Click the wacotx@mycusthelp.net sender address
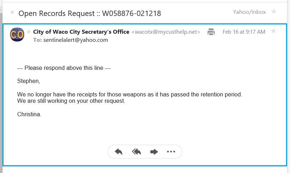The image size is (290, 173). pyautogui.click(x=166, y=32)
